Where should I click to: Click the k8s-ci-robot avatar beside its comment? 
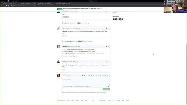tap(58, 28)
